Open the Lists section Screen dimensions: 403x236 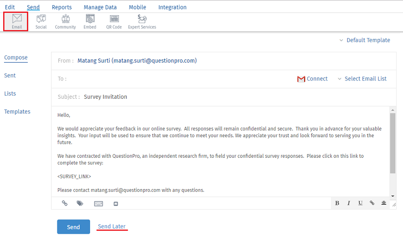(10, 93)
